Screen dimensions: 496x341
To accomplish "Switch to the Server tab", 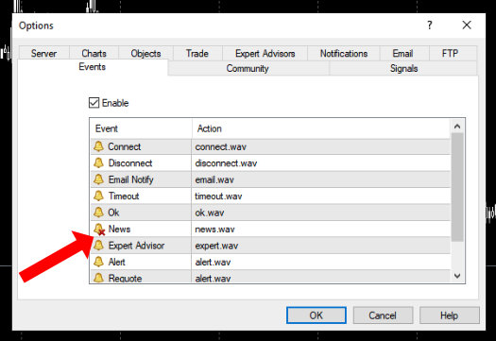I will click(x=43, y=53).
